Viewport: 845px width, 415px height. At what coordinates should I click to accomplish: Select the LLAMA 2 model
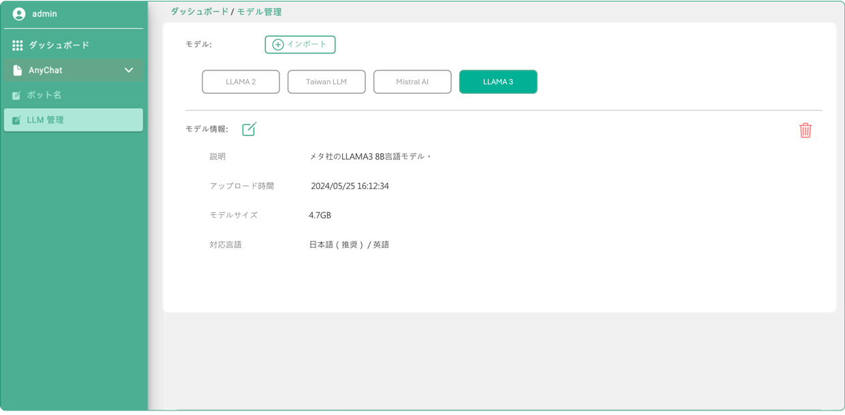pos(241,82)
